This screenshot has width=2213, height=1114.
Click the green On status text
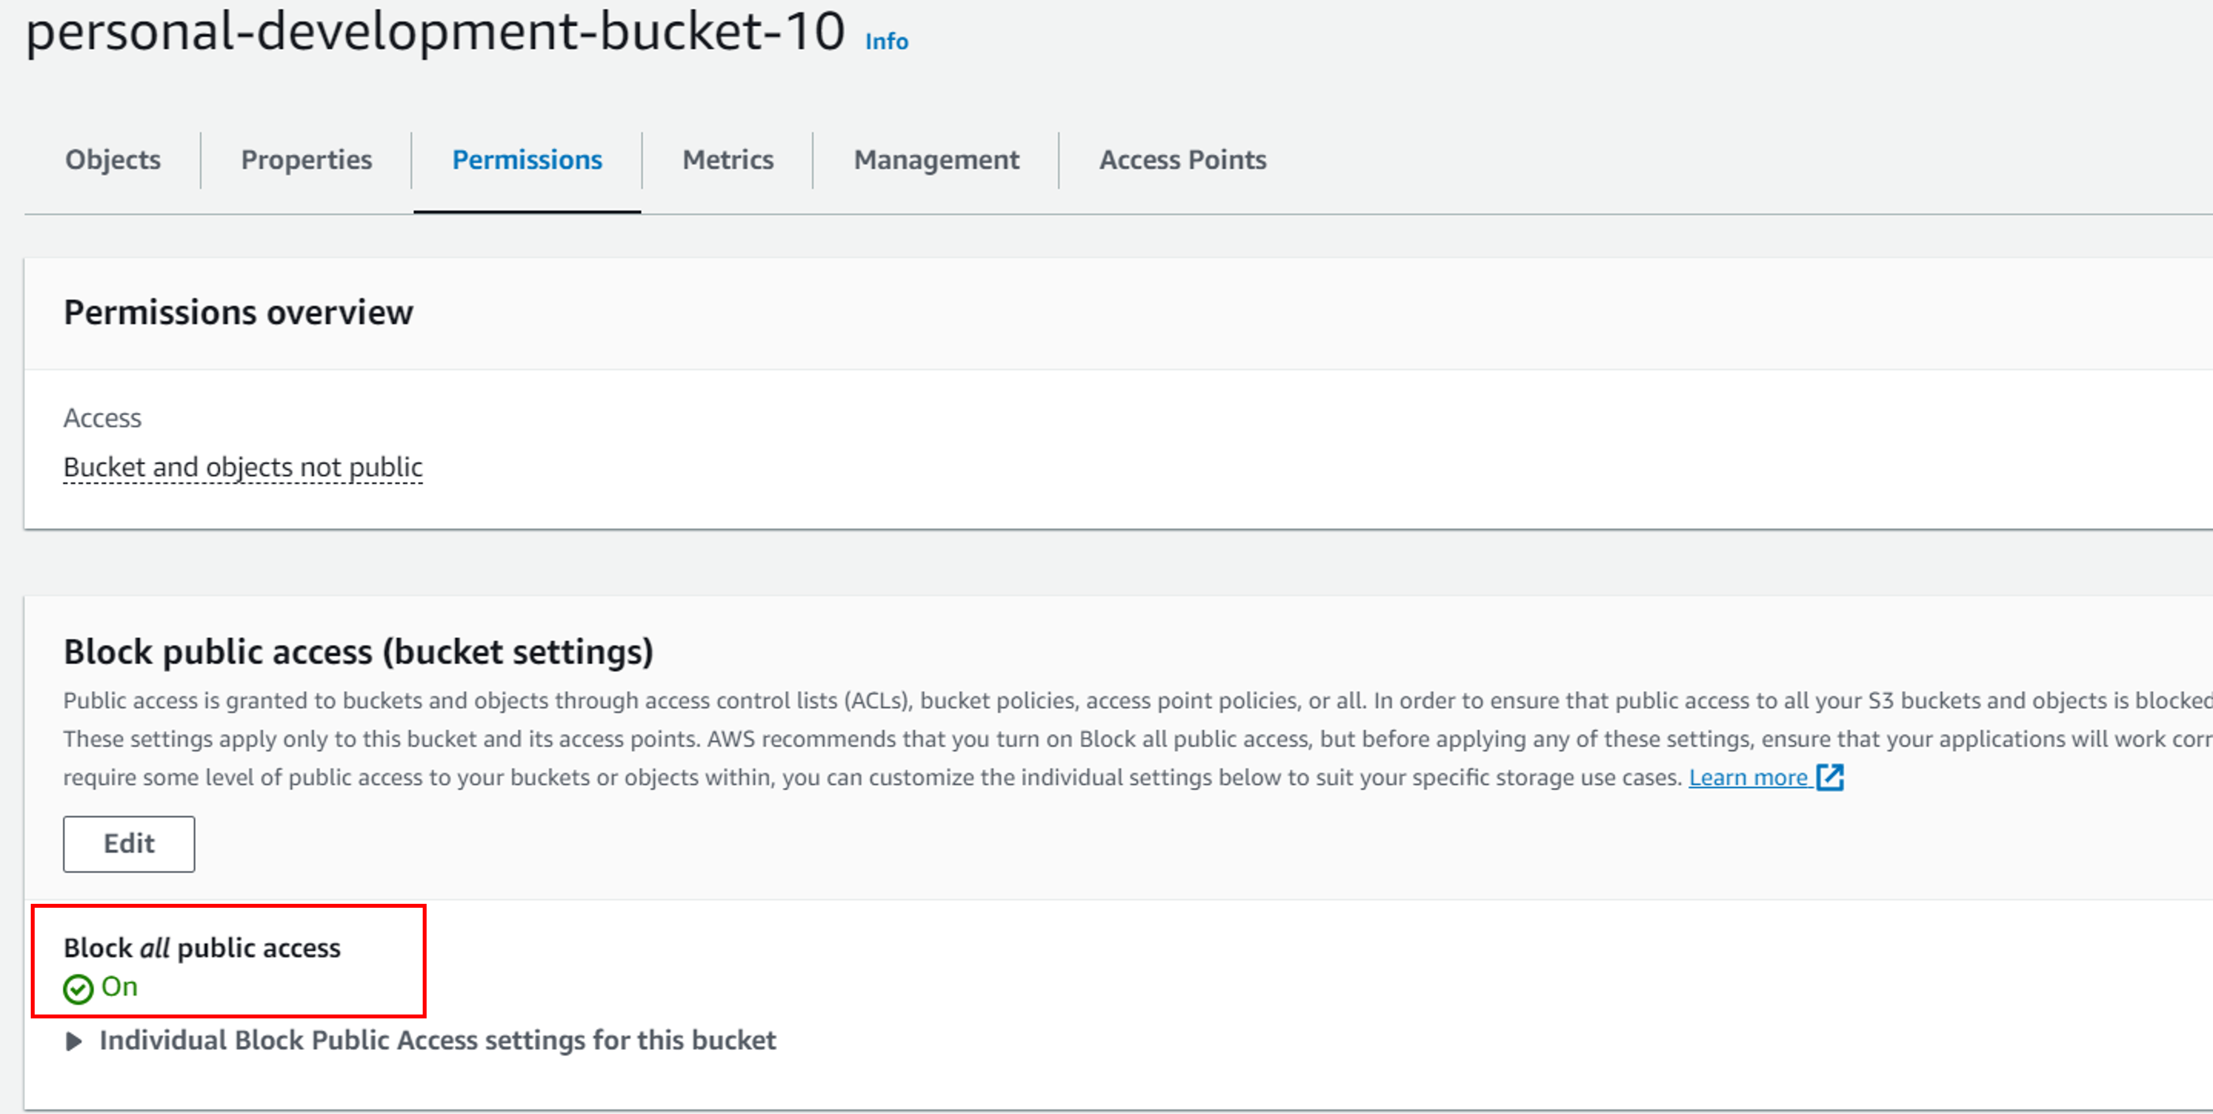pyautogui.click(x=120, y=986)
